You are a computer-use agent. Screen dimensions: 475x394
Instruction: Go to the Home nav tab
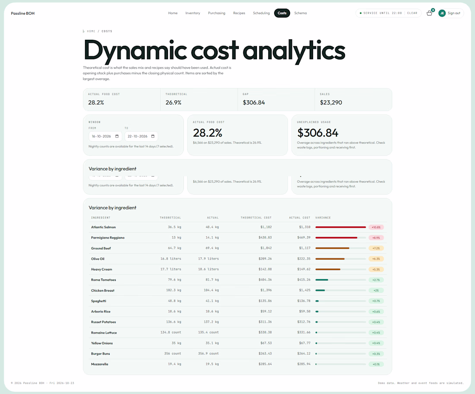click(x=173, y=13)
